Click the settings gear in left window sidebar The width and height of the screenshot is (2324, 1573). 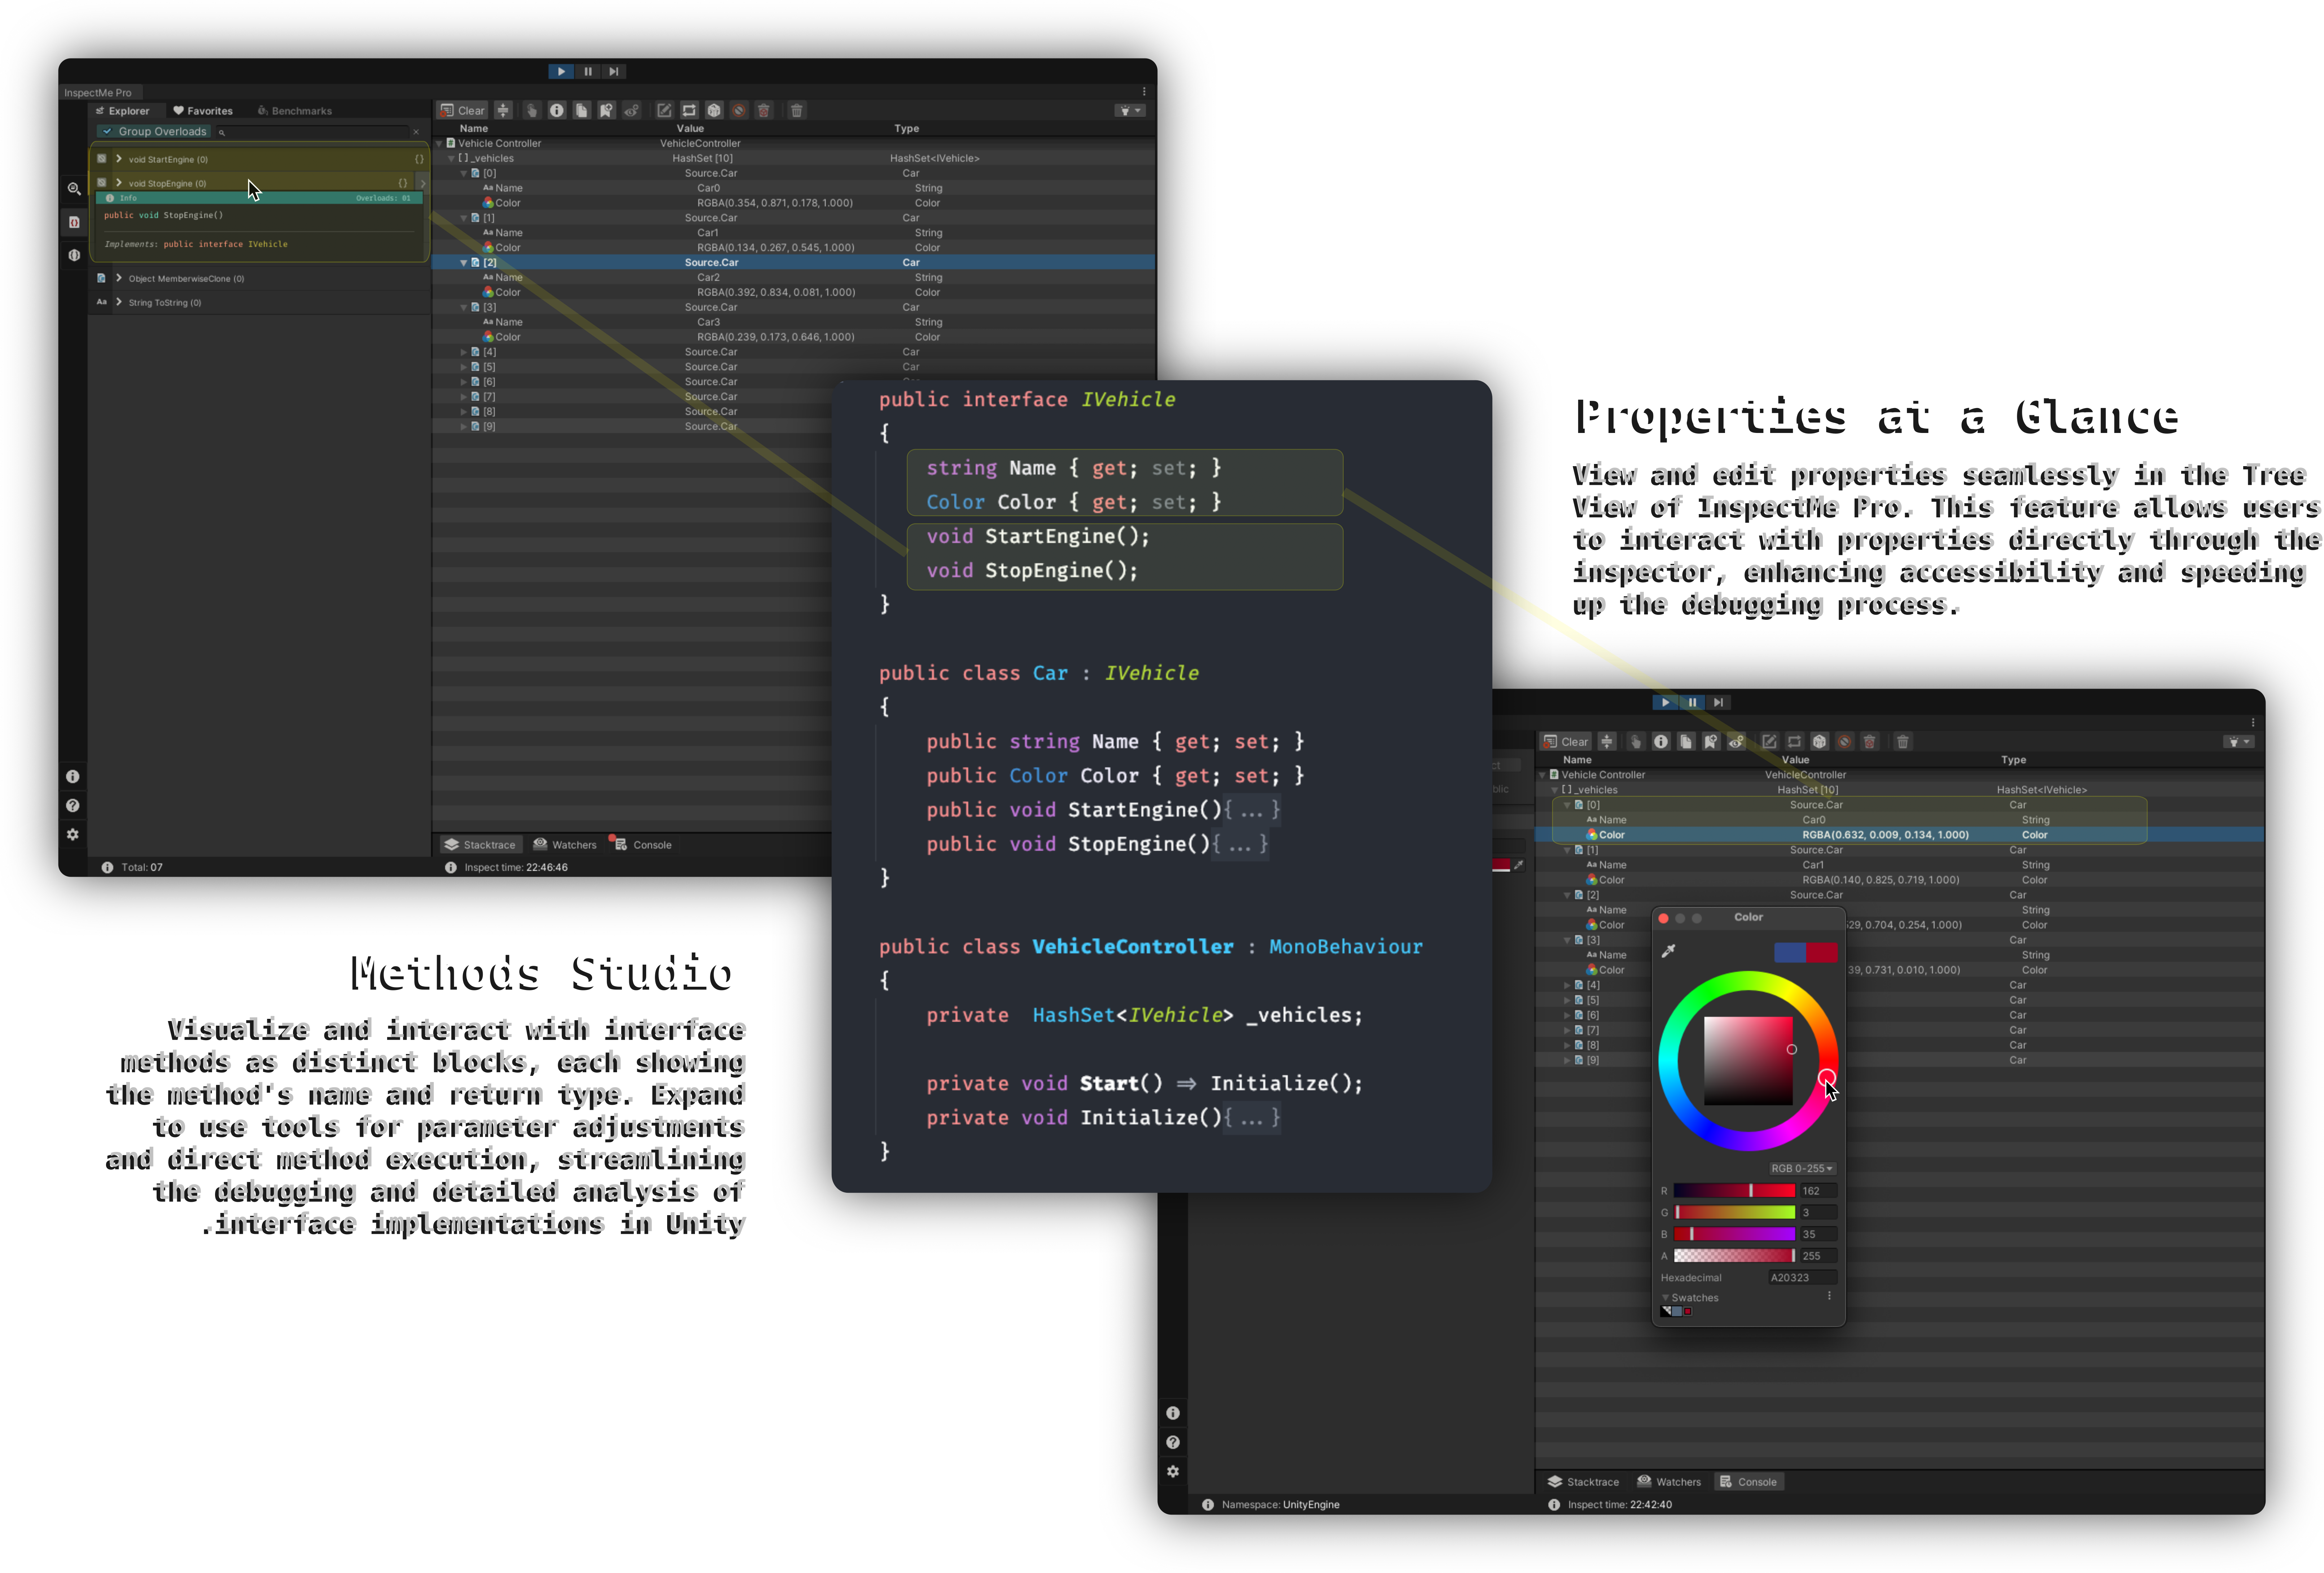click(73, 835)
